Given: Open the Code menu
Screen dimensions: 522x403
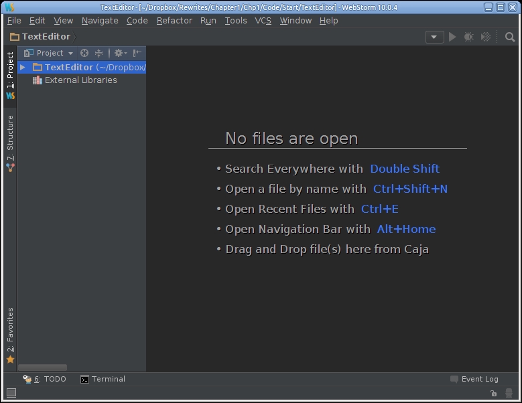Looking at the screenshot, I should [137, 21].
